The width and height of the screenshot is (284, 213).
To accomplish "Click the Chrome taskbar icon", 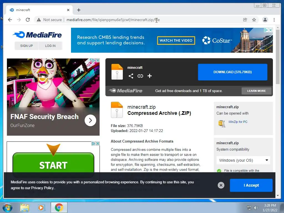I will [59, 207].
